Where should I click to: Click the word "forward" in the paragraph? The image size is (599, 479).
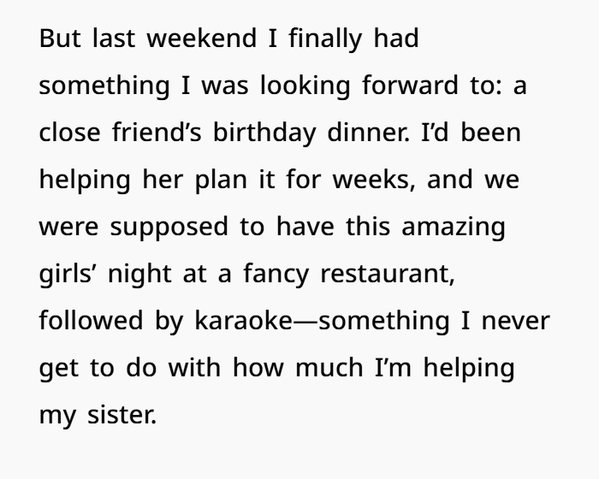tap(410, 86)
